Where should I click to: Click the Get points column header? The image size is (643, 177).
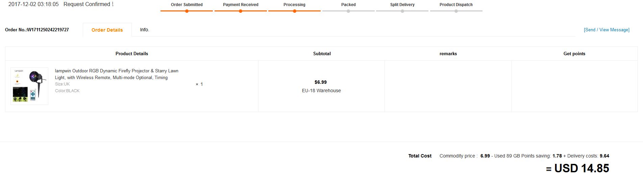click(574, 54)
